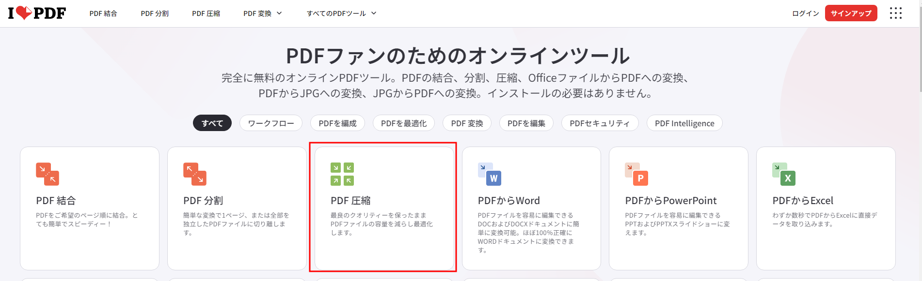The image size is (922, 281).
Task: Click the PDFファンのためのオンラインツール heading
Action: tap(458, 56)
